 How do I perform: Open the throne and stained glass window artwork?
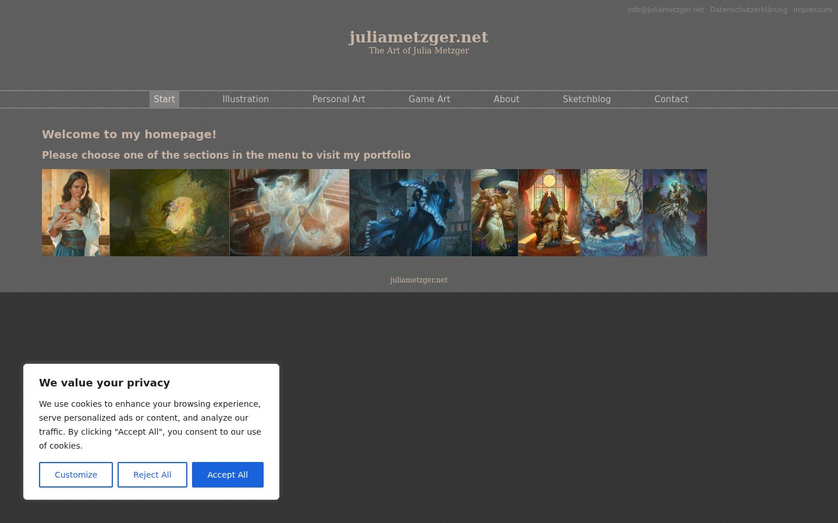click(x=549, y=213)
